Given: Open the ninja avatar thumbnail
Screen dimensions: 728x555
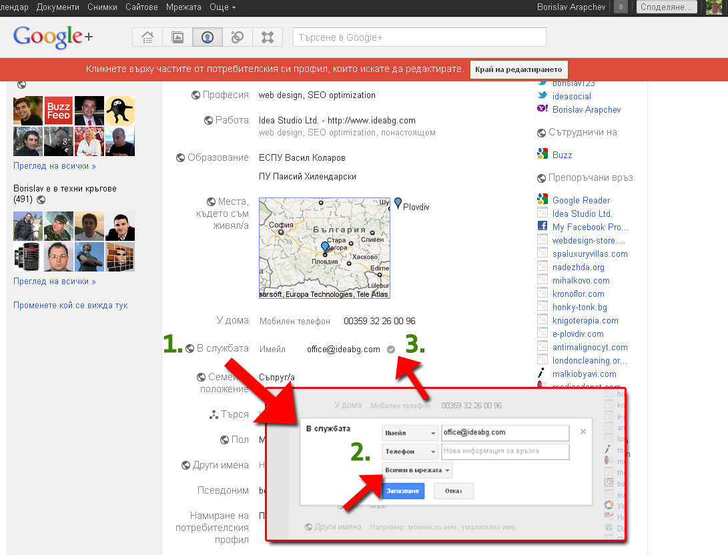Looking at the screenshot, I should click(x=120, y=111).
